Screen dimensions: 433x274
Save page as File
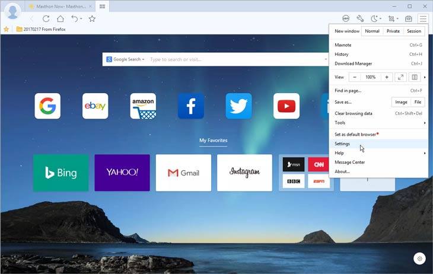coord(418,102)
